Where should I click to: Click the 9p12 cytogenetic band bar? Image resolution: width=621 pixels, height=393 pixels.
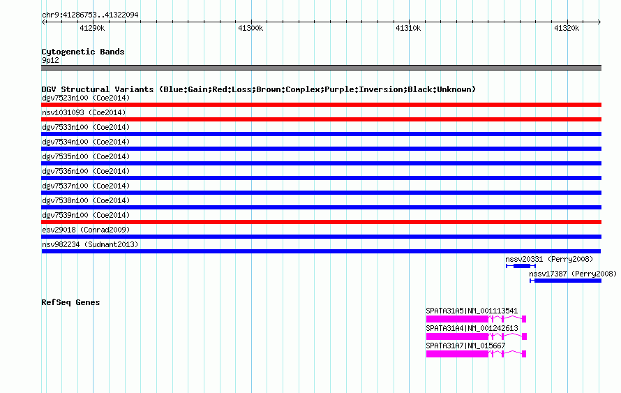click(321, 68)
